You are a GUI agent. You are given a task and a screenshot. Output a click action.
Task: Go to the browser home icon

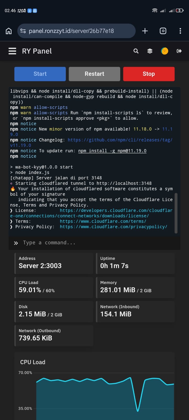coord(9,31)
